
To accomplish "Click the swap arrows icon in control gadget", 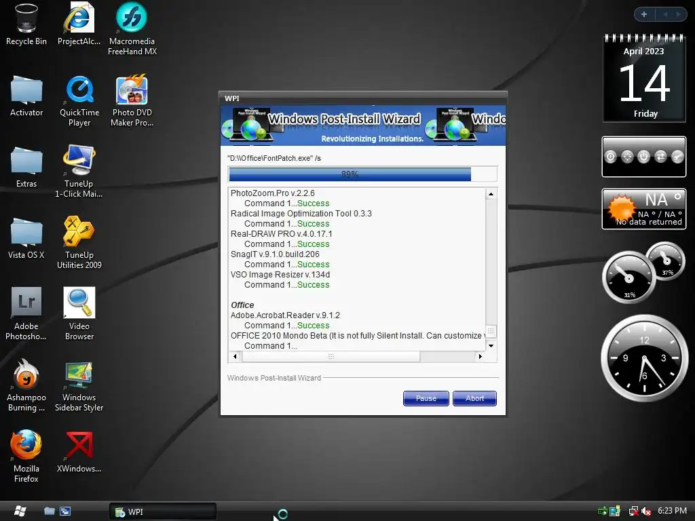I will 660,157.
